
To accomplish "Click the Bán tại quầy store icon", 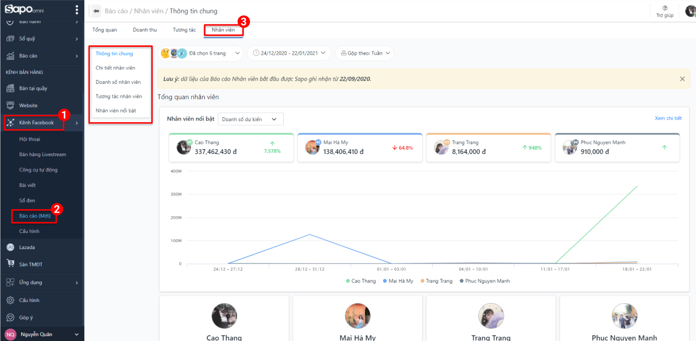I will [10, 88].
